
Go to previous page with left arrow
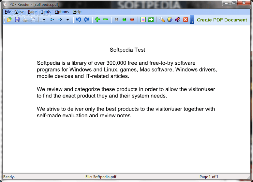point(52,19)
